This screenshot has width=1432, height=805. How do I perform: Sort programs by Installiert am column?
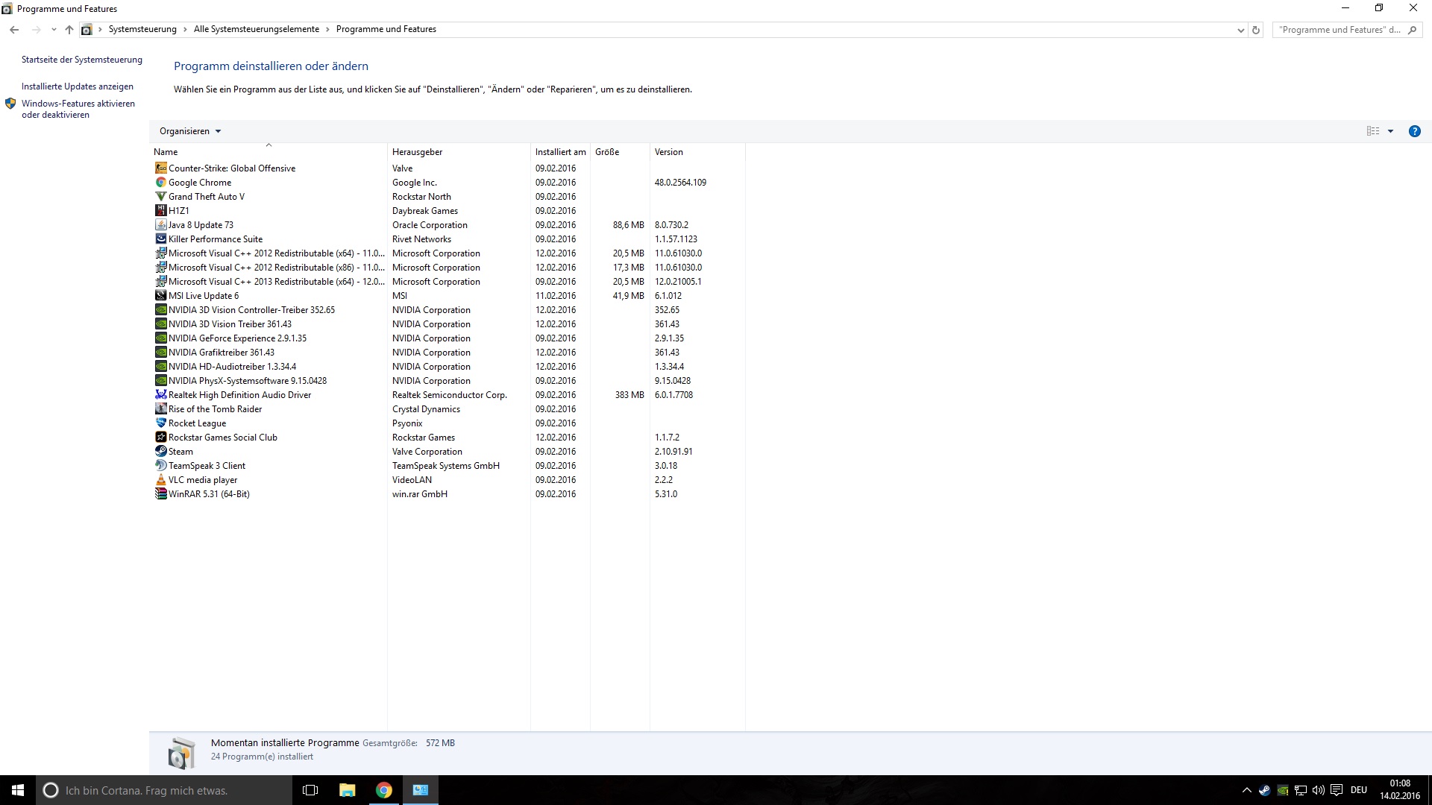(x=560, y=152)
